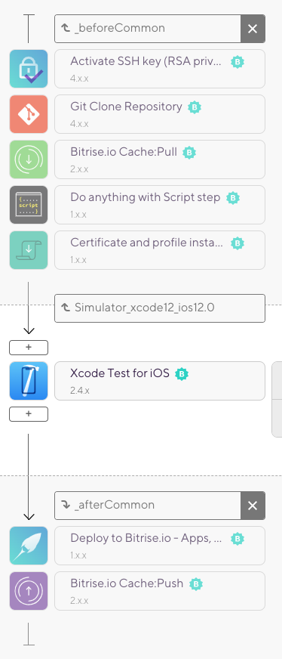Image resolution: width=282 pixels, height=659 pixels.
Task: Select the Simulator_xcode12_ios12.0 workflow header
Action: pyautogui.click(x=160, y=308)
